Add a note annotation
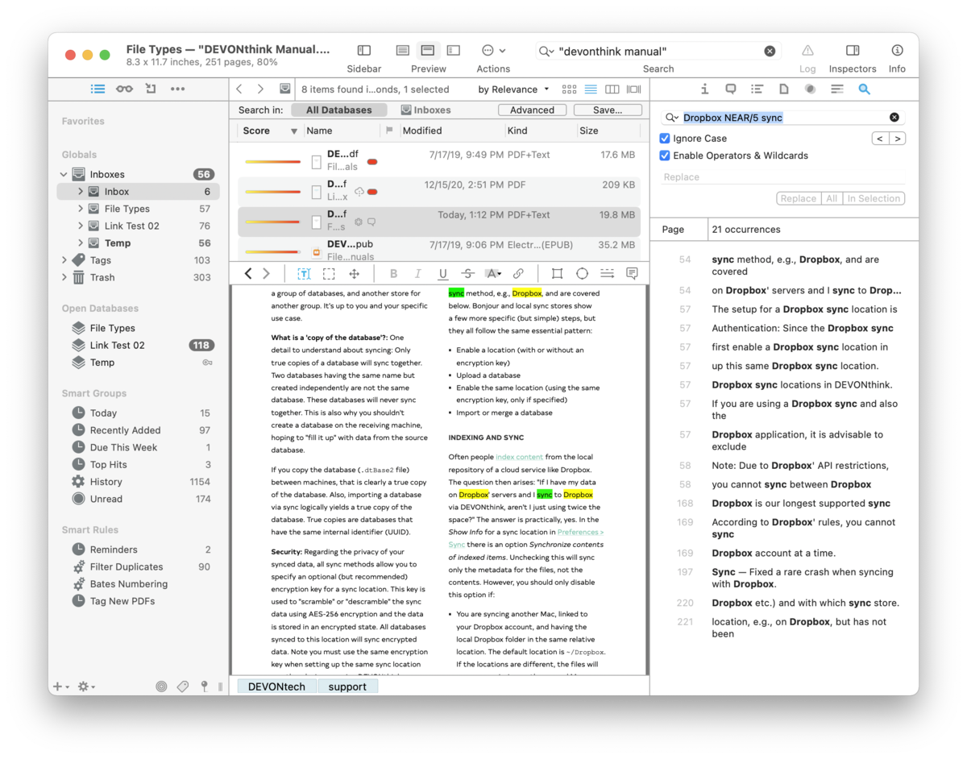This screenshot has height=759, width=967. coord(632,274)
